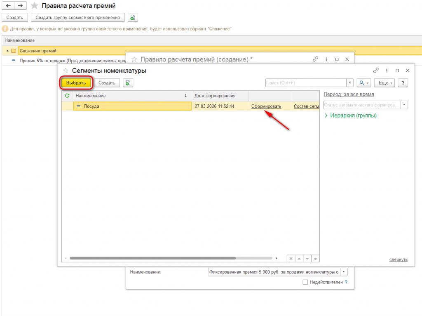Image resolution: width=422 pixels, height=316 pixels.
Task: Favorite the Правило расчета премий (создание) form
Action: [134, 59]
